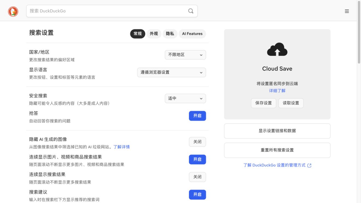Click the DuckDuckGo duck logo
This screenshot has width=361, height=203.
[x=13, y=11]
